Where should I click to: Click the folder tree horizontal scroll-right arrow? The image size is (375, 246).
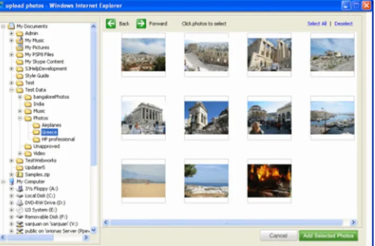coord(86,238)
